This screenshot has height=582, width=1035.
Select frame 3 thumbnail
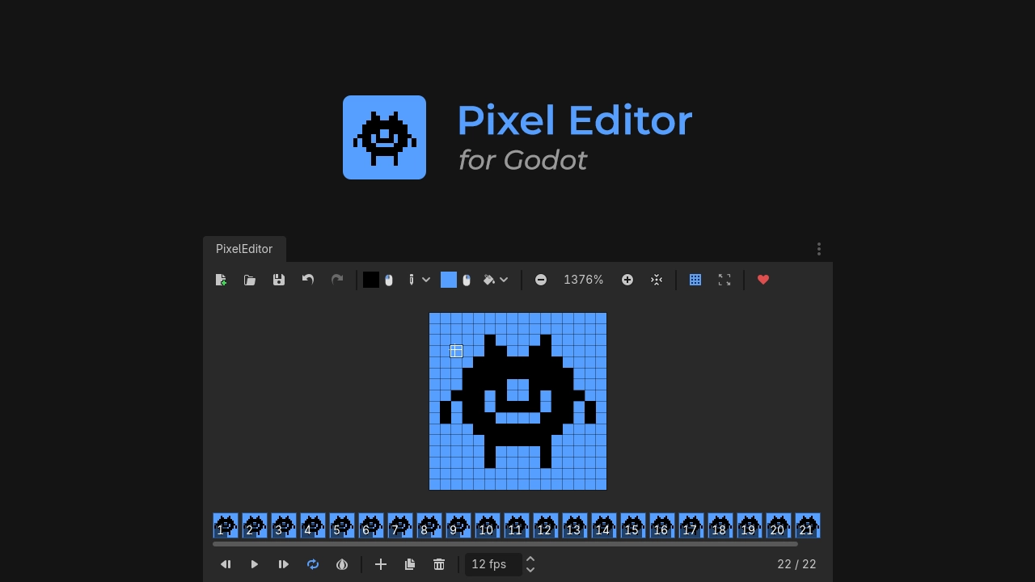tap(284, 525)
